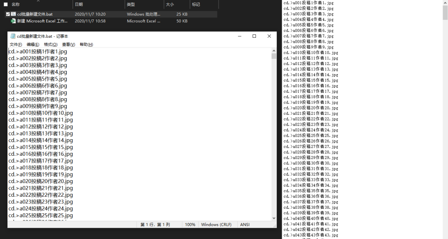Click right pane line cd.>a043投稿43作者43.jpg
Screen dimensions: 448x239
click(311, 235)
